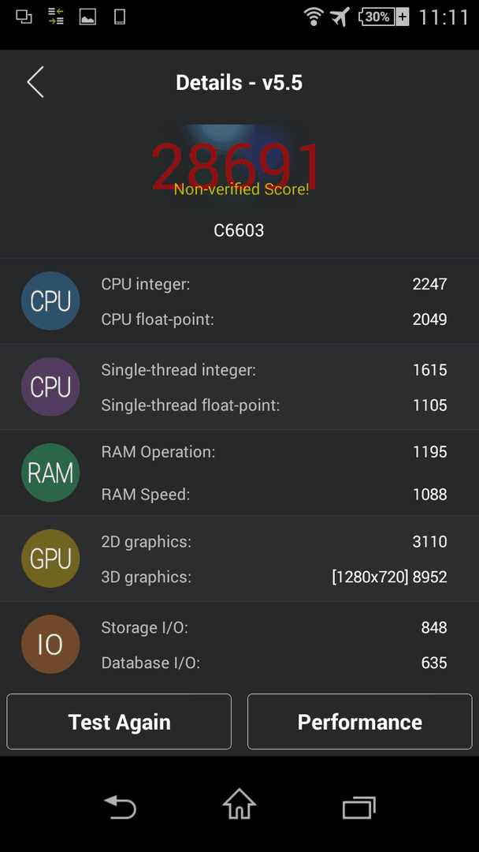Tap the C6603 device name
The height and width of the screenshot is (852, 479).
[x=239, y=230]
